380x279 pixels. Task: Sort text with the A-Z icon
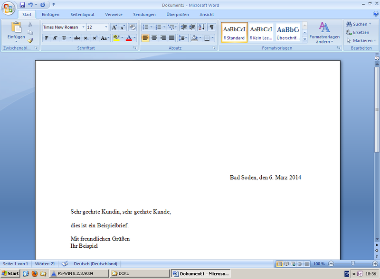coord(201,27)
